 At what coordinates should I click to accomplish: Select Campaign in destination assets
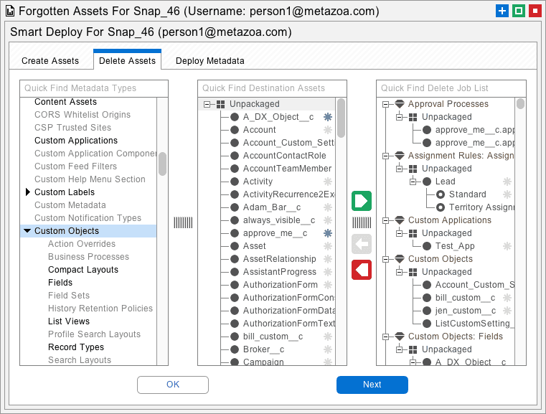(x=263, y=362)
